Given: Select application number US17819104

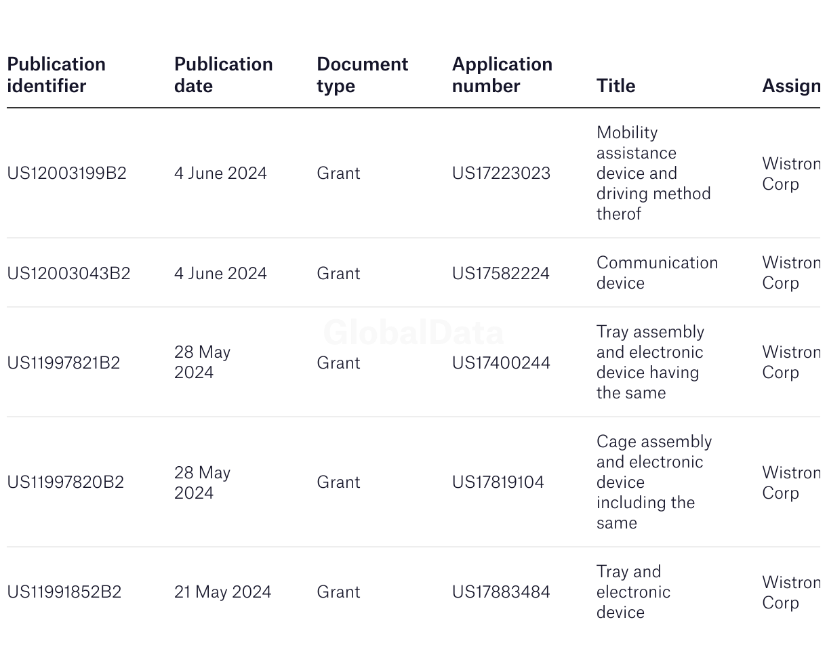Looking at the screenshot, I should coord(498,482).
